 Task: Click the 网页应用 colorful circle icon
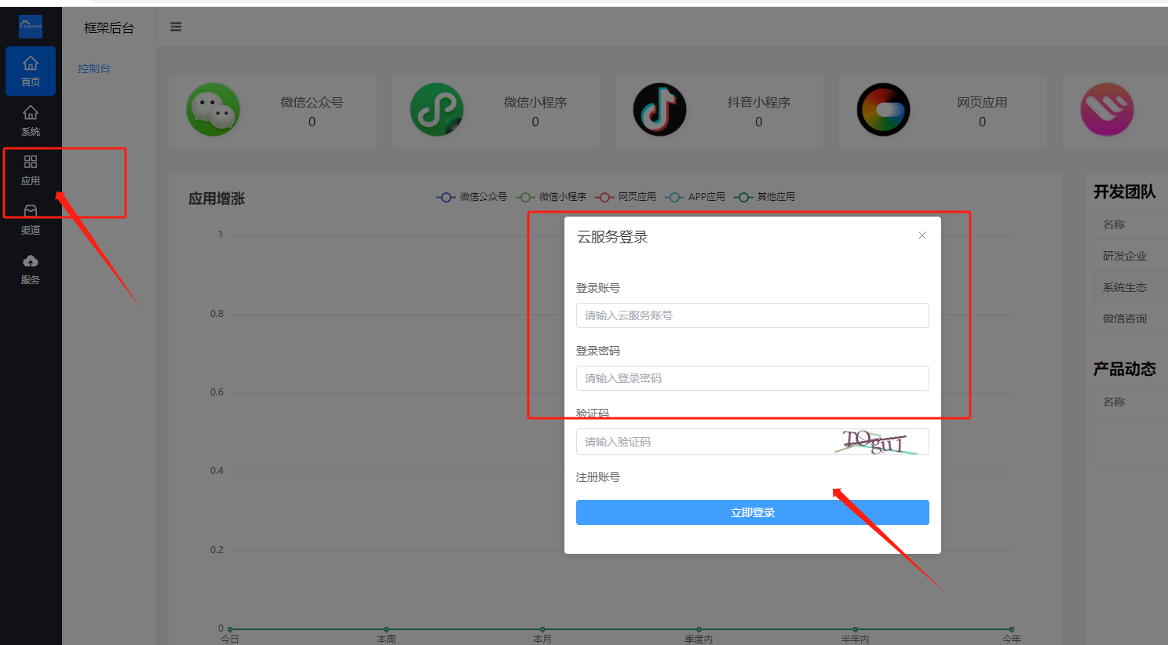click(884, 110)
